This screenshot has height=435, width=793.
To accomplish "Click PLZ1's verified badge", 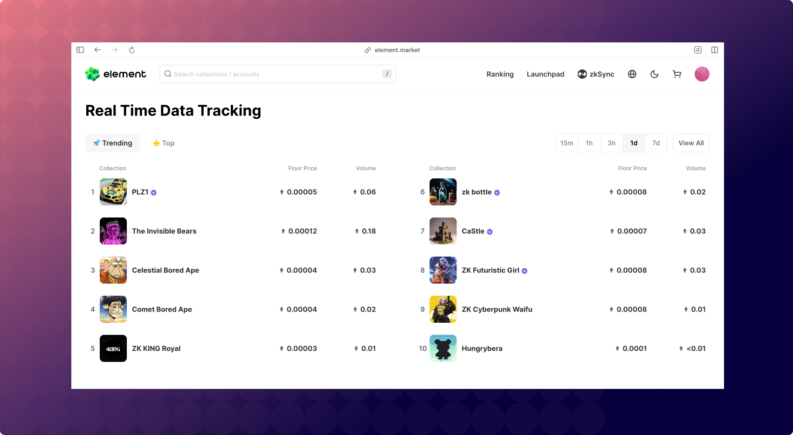I will coord(154,192).
